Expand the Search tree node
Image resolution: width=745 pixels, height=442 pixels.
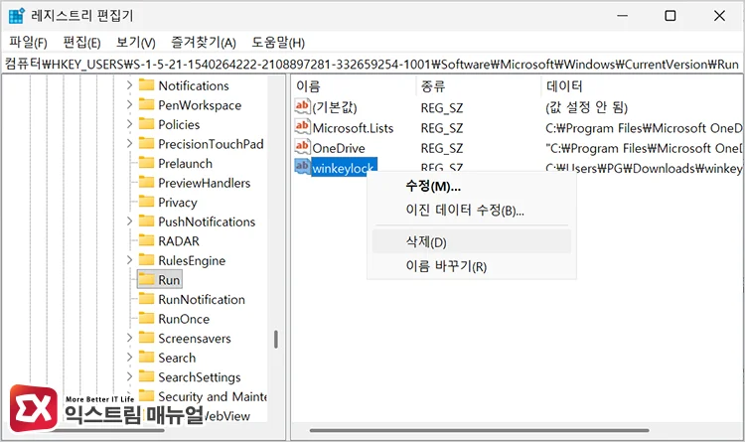click(x=129, y=358)
